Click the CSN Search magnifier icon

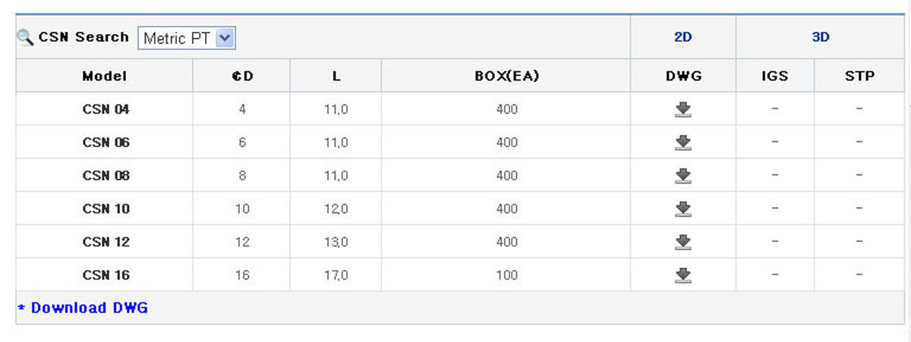click(25, 37)
